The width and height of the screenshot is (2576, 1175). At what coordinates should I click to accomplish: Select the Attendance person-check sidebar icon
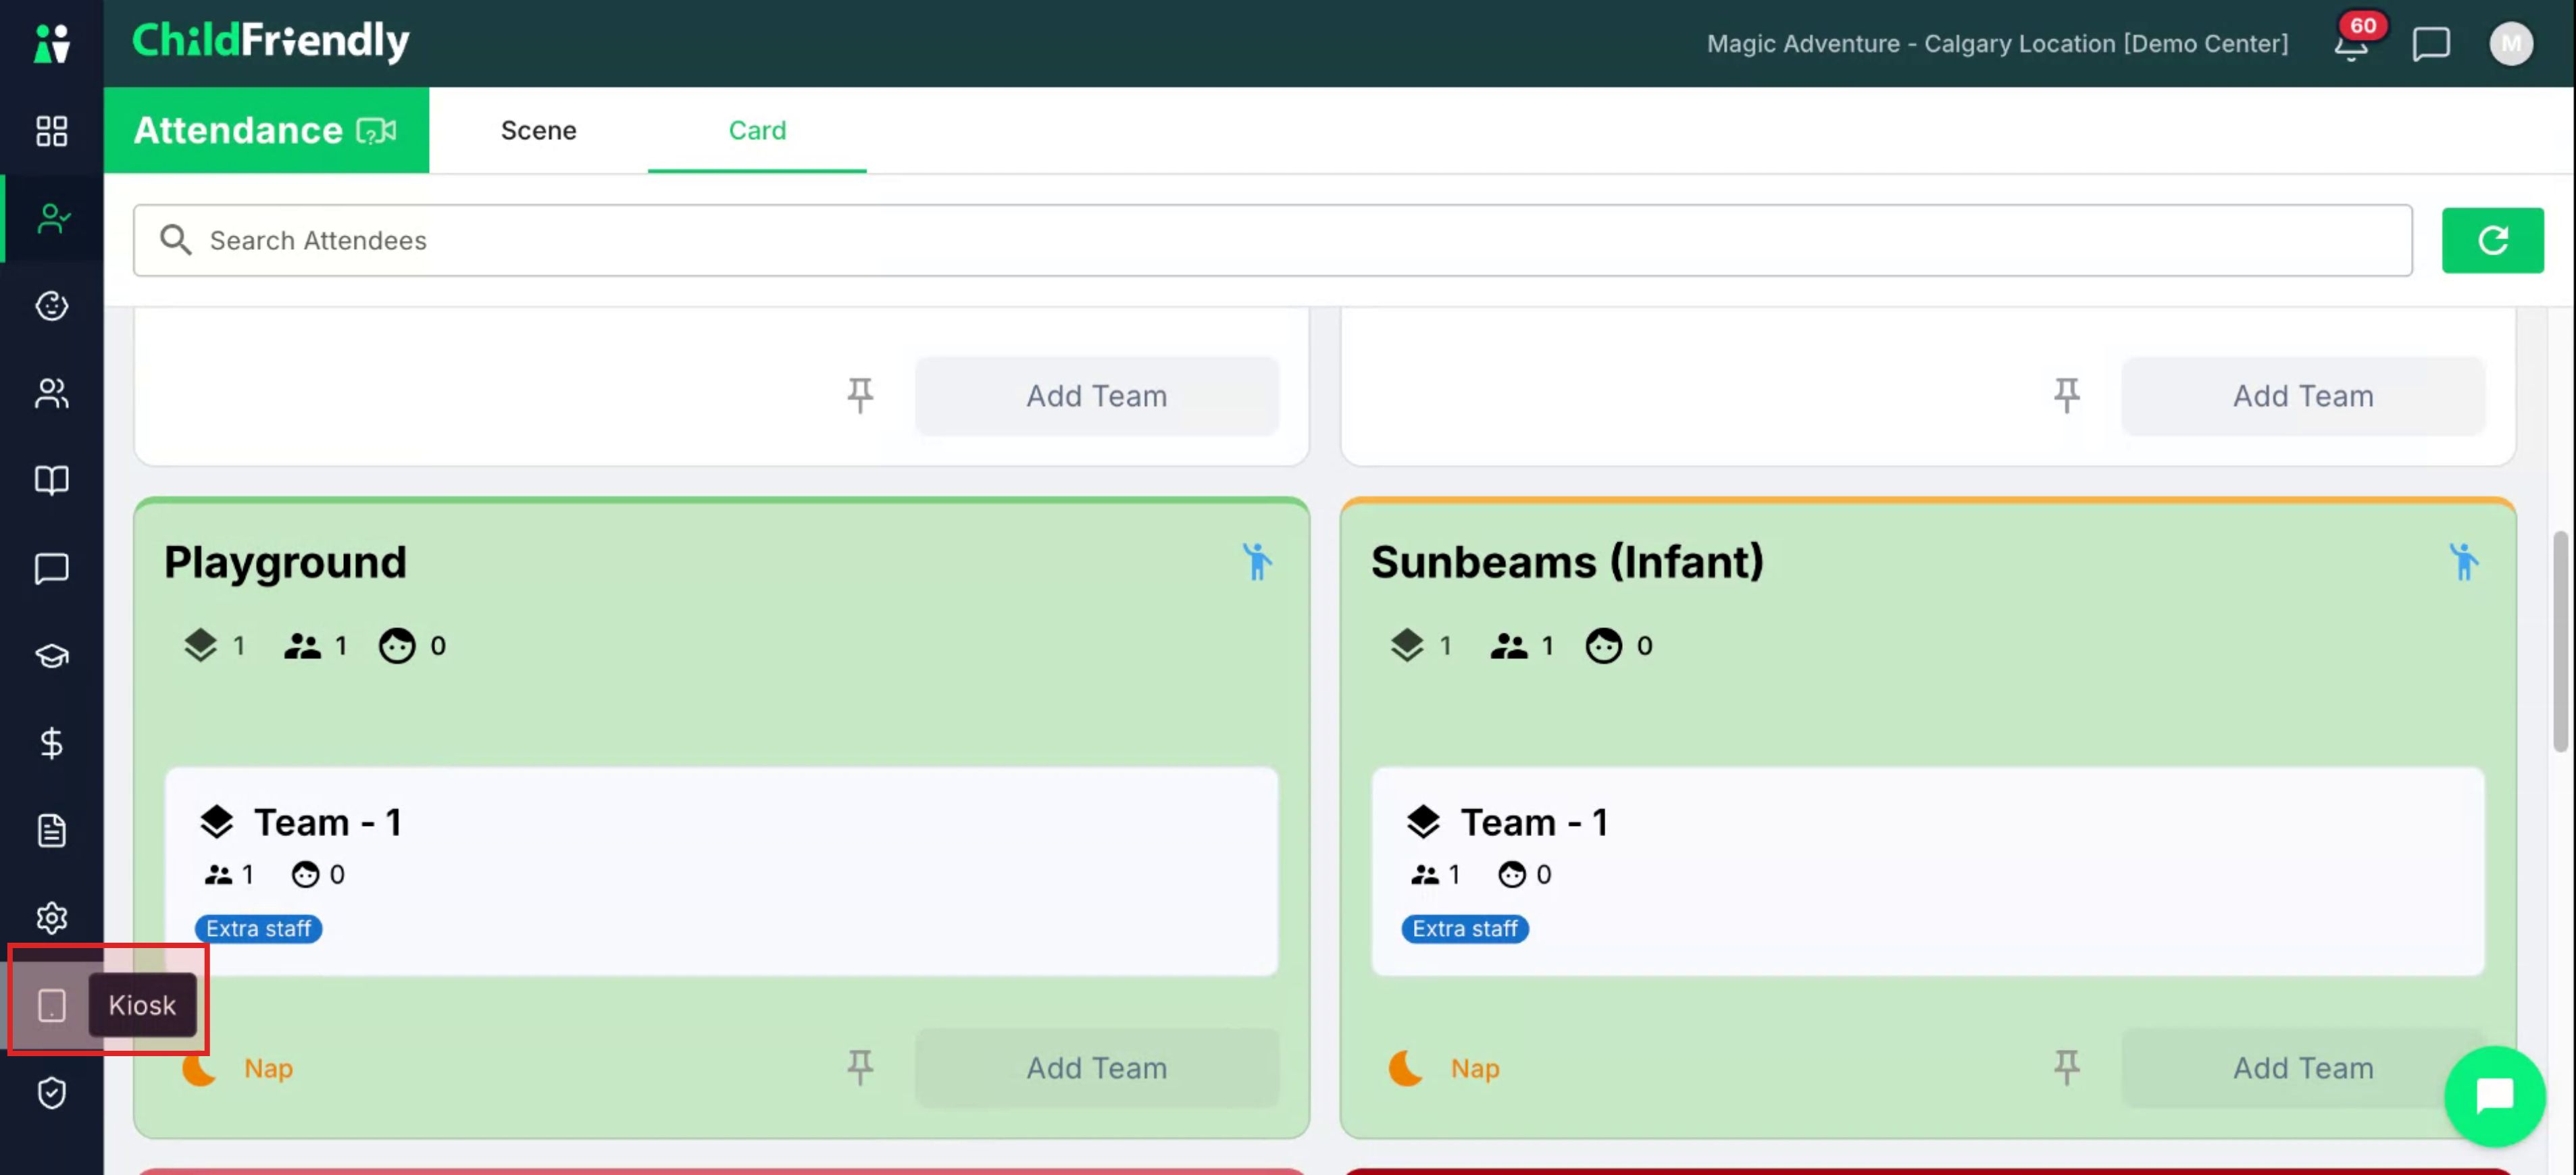coord(52,218)
